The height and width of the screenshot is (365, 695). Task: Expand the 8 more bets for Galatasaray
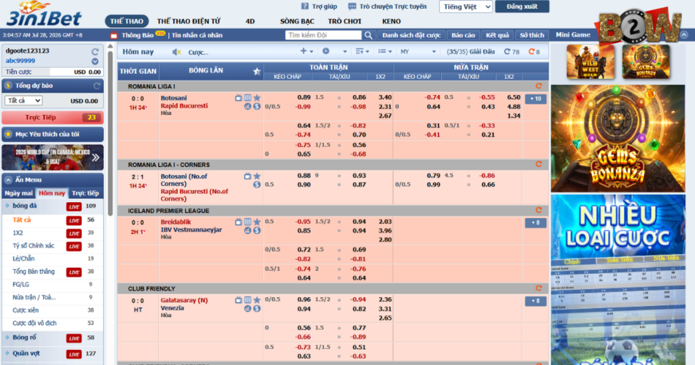click(x=536, y=301)
